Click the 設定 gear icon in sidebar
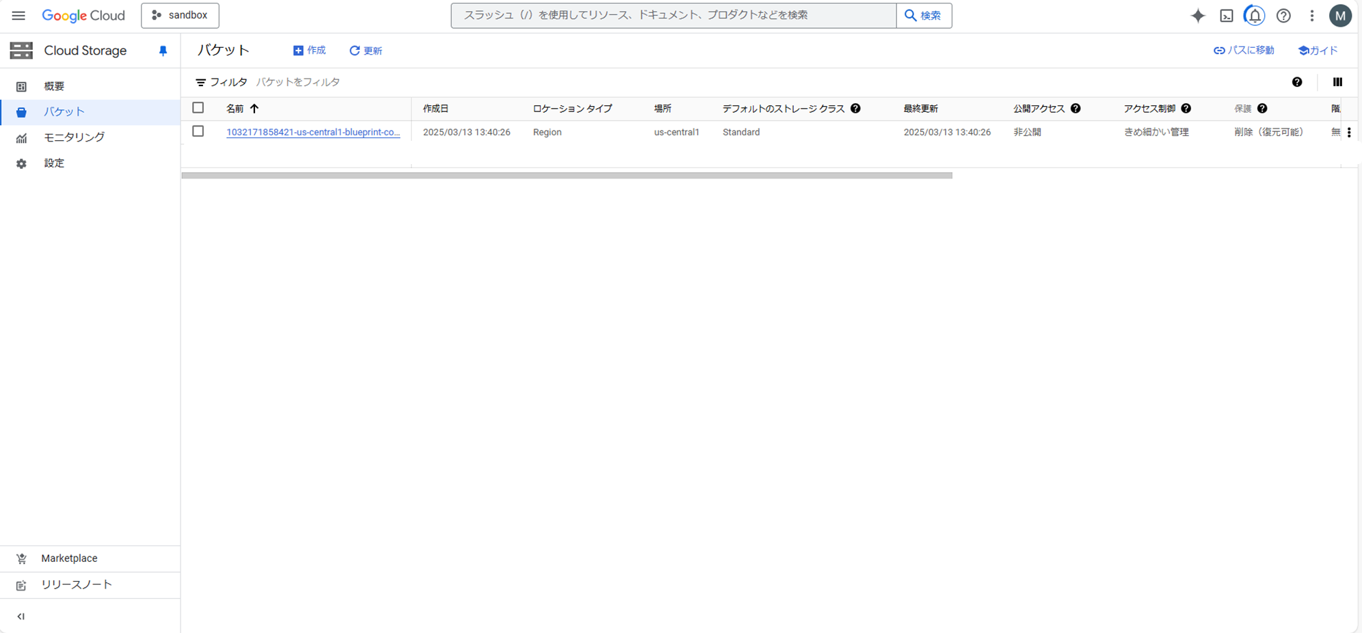 pyautogui.click(x=21, y=164)
